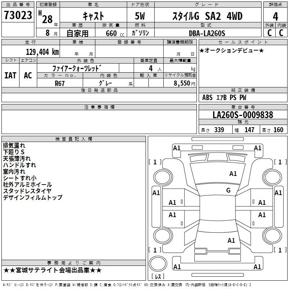Click the note スタッドレスタイヤ
The image size is (289, 289).
[x=27, y=191]
